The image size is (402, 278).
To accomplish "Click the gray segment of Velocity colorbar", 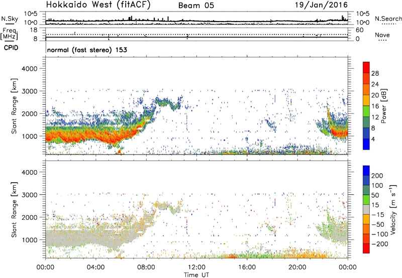I will (366, 209).
